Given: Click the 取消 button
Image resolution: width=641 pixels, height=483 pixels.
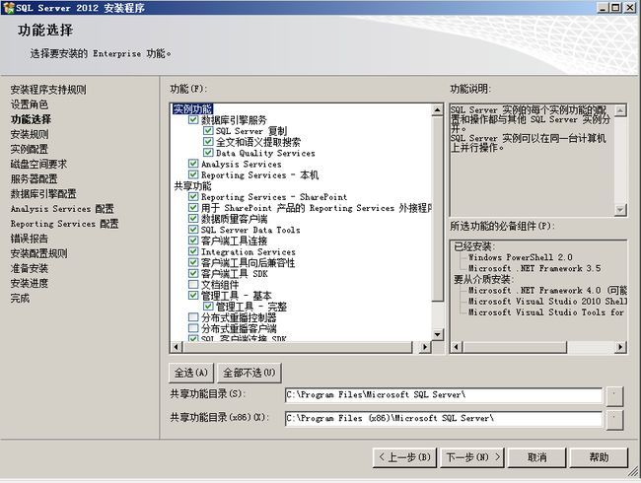Looking at the screenshot, I should (537, 457).
